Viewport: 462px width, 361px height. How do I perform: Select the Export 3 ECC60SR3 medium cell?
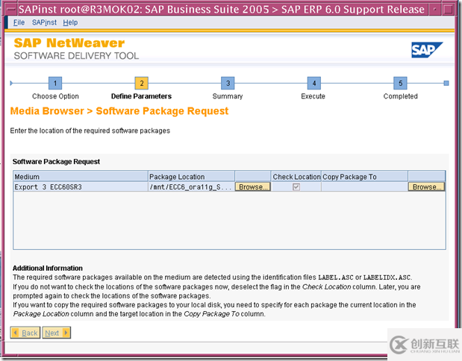point(81,187)
